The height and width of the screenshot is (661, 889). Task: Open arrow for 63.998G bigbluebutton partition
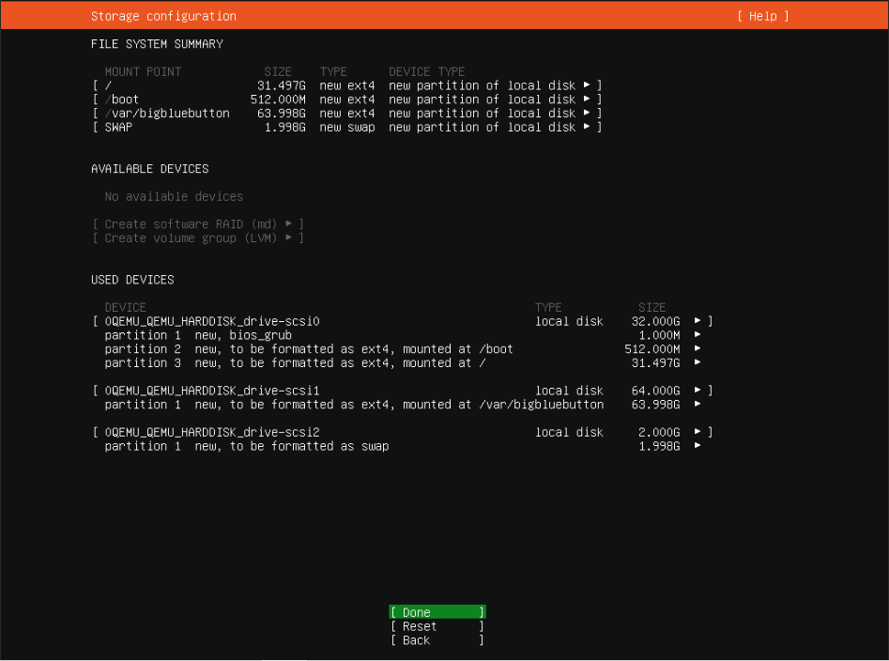(x=697, y=405)
